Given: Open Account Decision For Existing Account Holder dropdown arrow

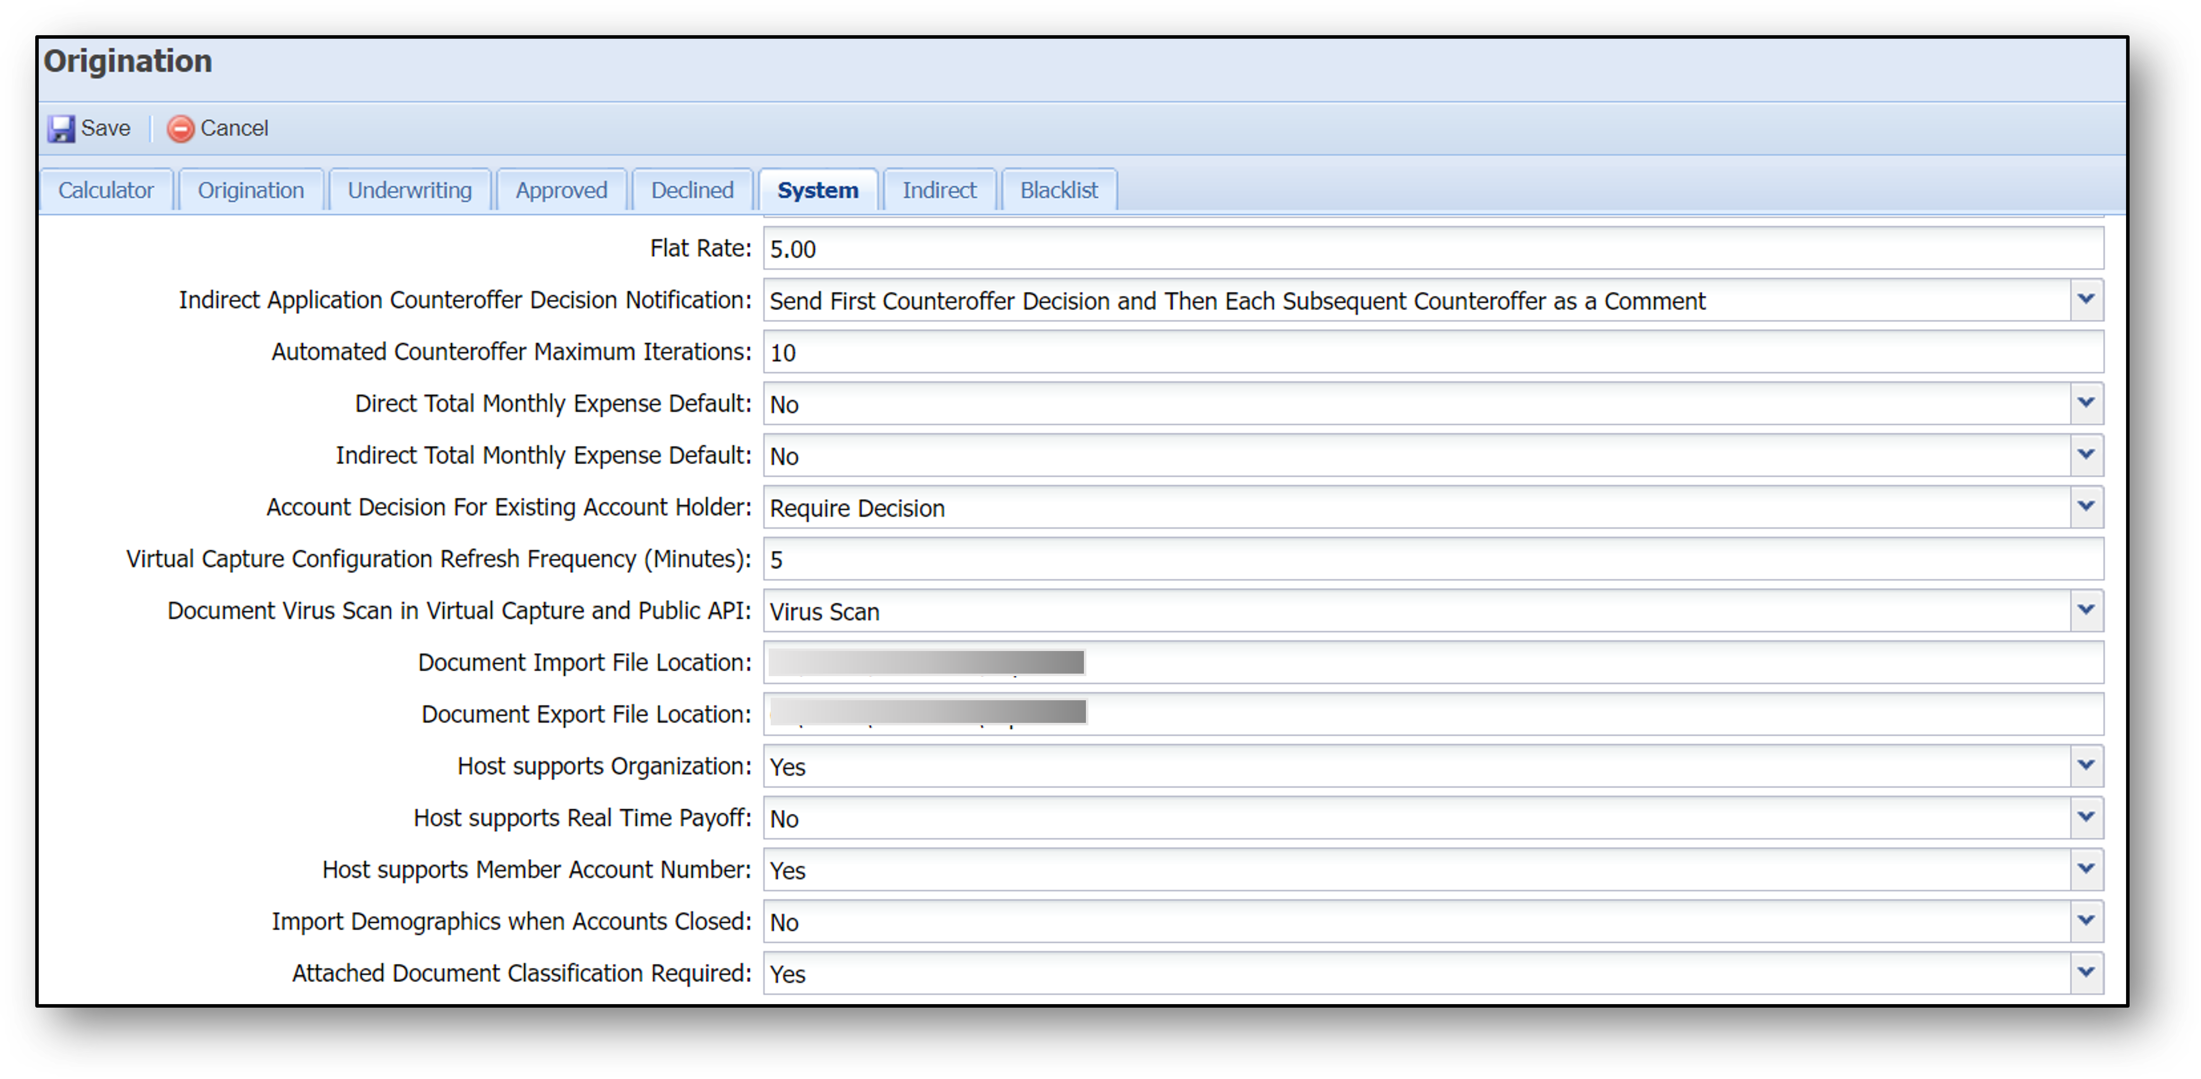Looking at the screenshot, I should (2086, 507).
